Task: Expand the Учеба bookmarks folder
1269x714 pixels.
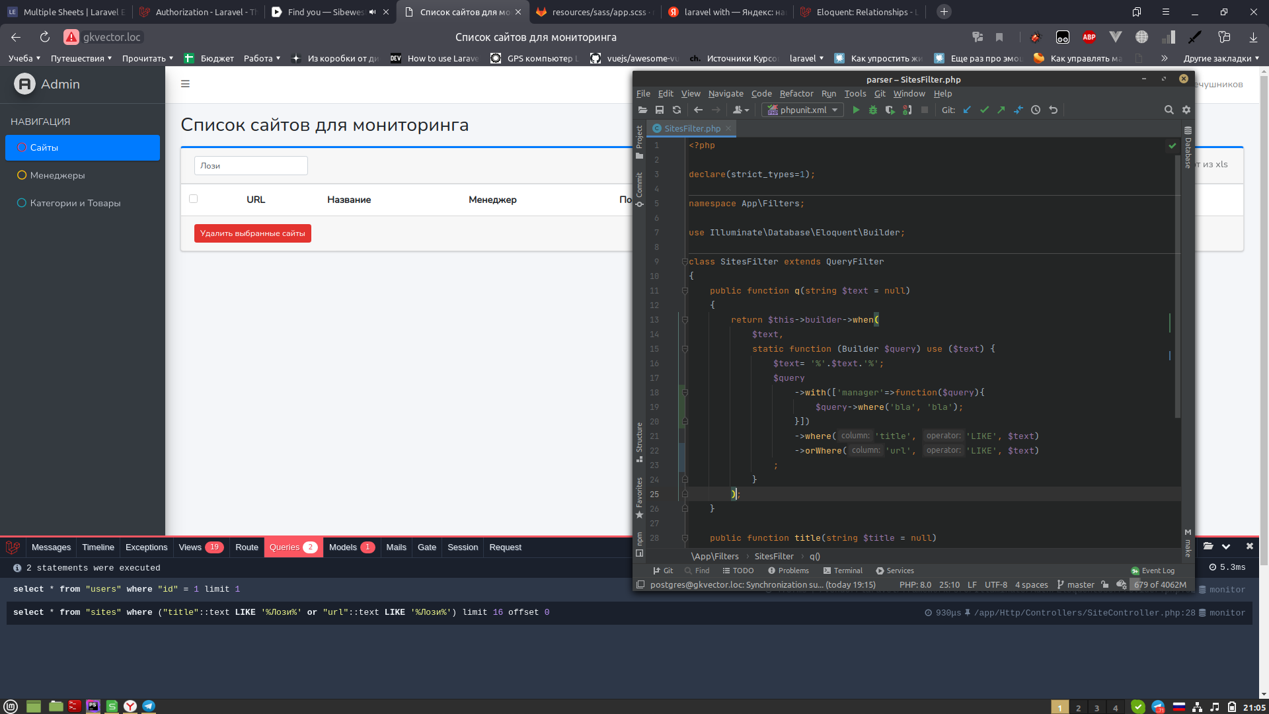Action: click(x=24, y=58)
